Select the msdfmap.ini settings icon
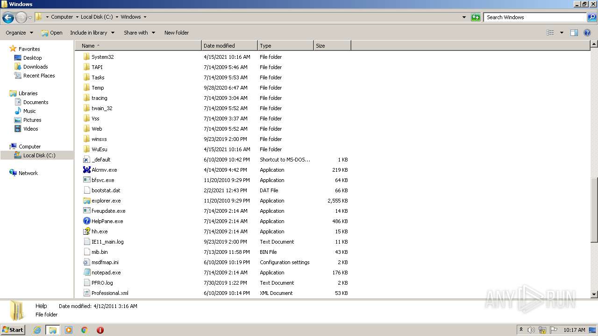The height and width of the screenshot is (336, 598). click(x=86, y=262)
